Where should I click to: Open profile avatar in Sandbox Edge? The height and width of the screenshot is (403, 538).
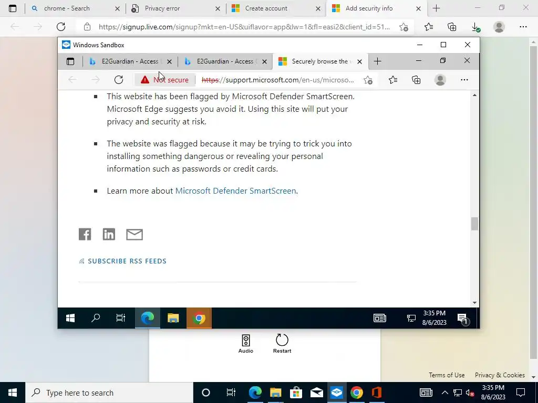tap(440, 80)
